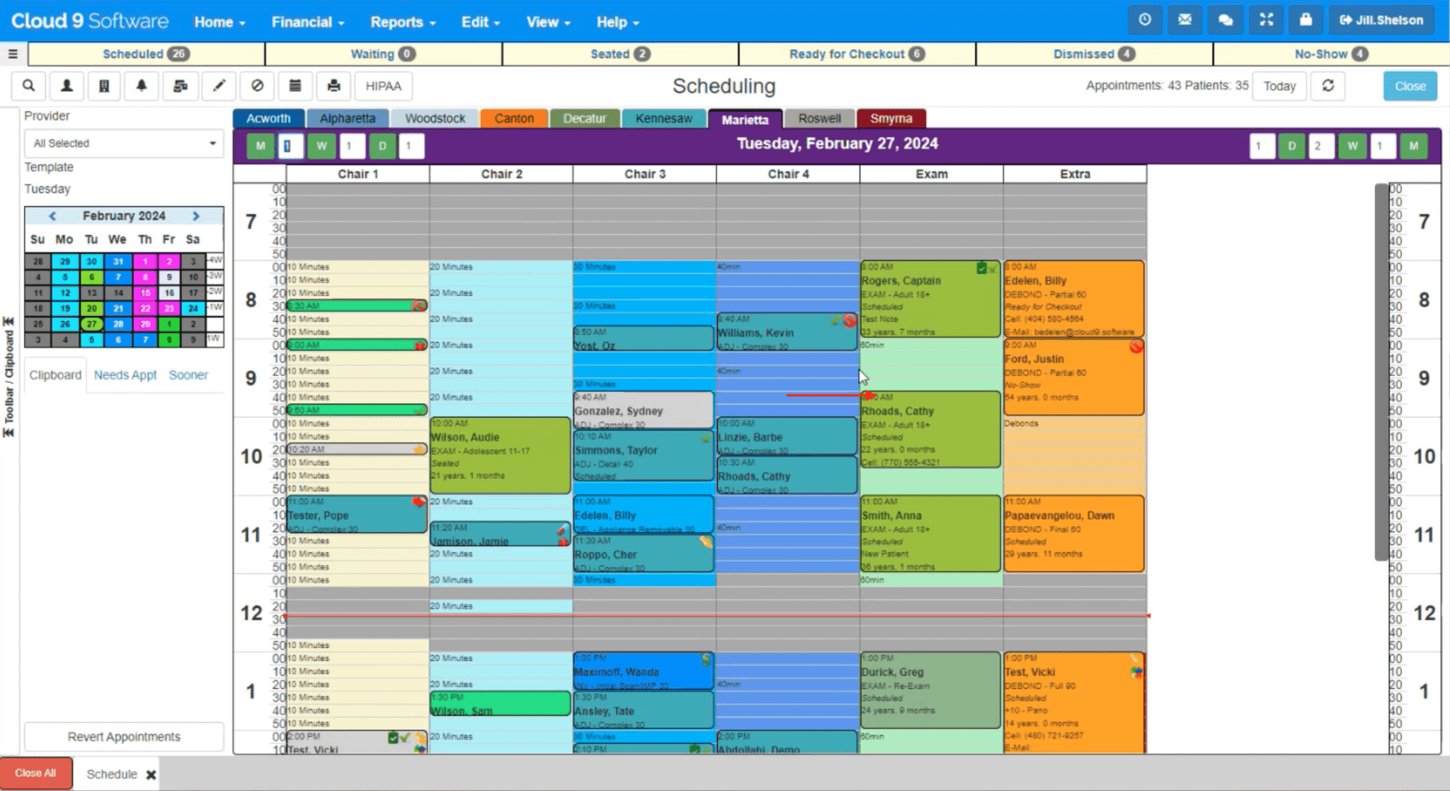Viewport: 1450px width, 791px height.
Task: Switch to the Decatur location tab
Action: coord(584,118)
